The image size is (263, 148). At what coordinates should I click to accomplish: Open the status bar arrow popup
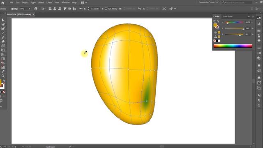(x=70, y=147)
